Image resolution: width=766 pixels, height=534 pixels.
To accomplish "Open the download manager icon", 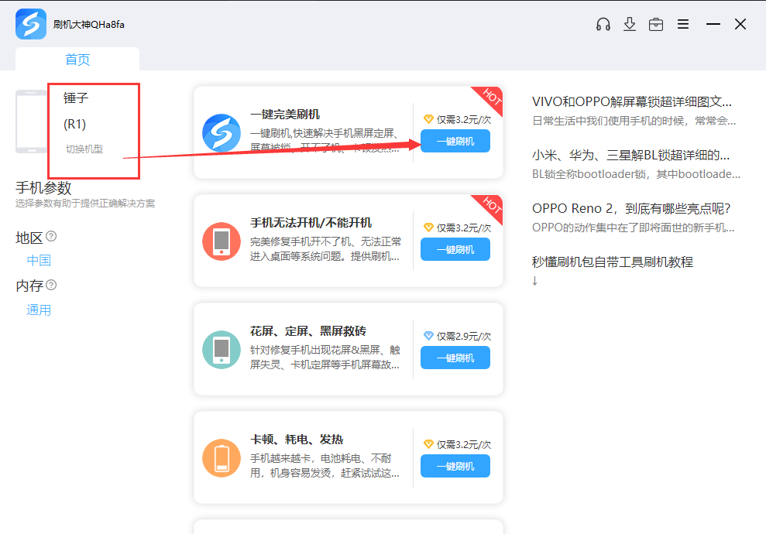I will click(630, 25).
